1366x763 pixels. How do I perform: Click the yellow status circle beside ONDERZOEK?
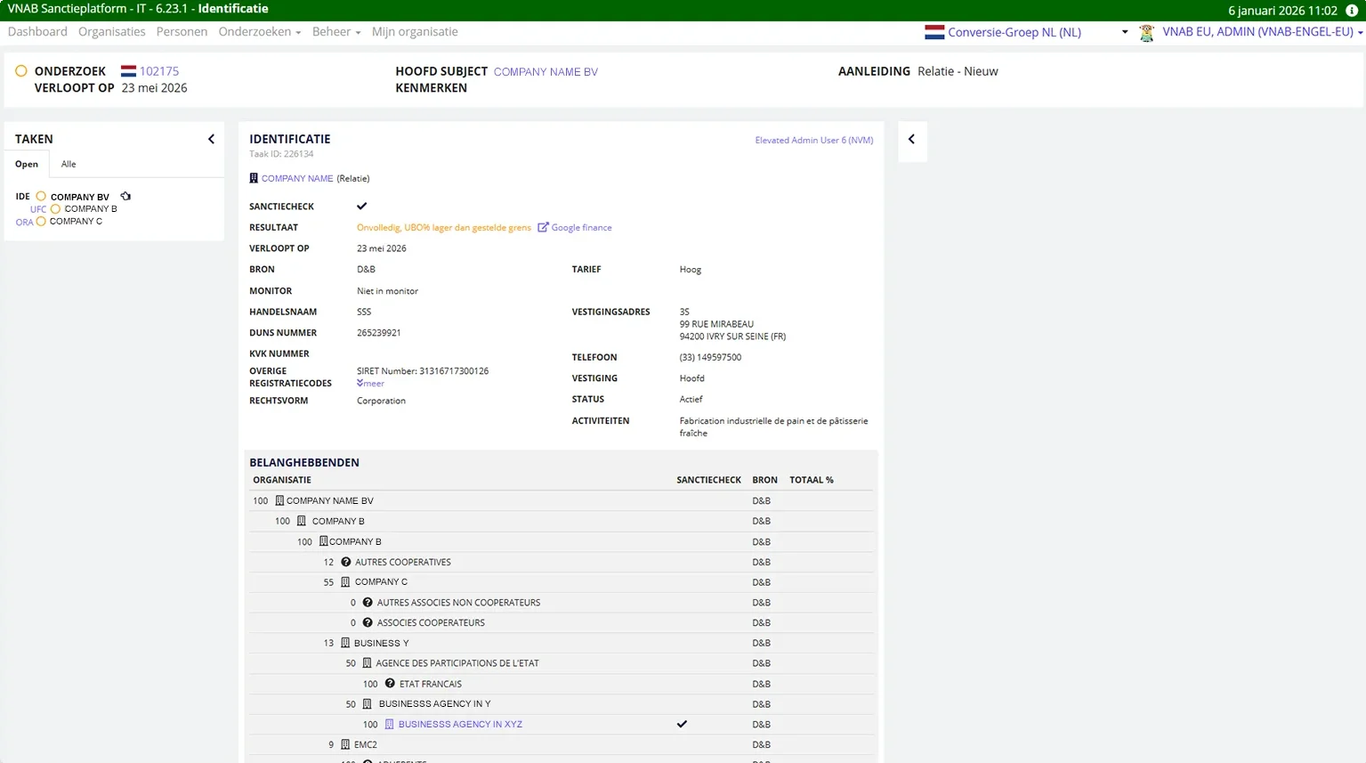(21, 71)
